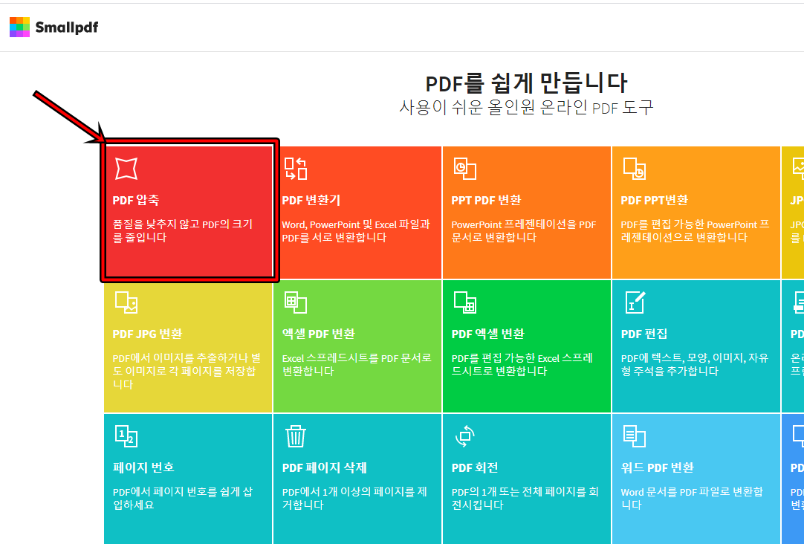
Task: Open the PDF 페이지 삭제 title
Action: pyautogui.click(x=325, y=467)
